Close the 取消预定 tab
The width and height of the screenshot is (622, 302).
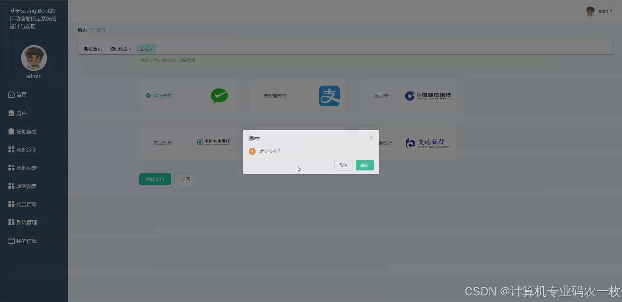click(130, 49)
